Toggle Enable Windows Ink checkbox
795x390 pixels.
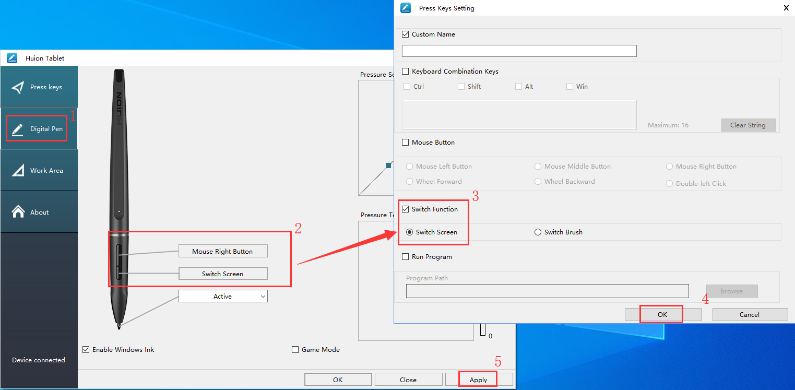tap(86, 350)
